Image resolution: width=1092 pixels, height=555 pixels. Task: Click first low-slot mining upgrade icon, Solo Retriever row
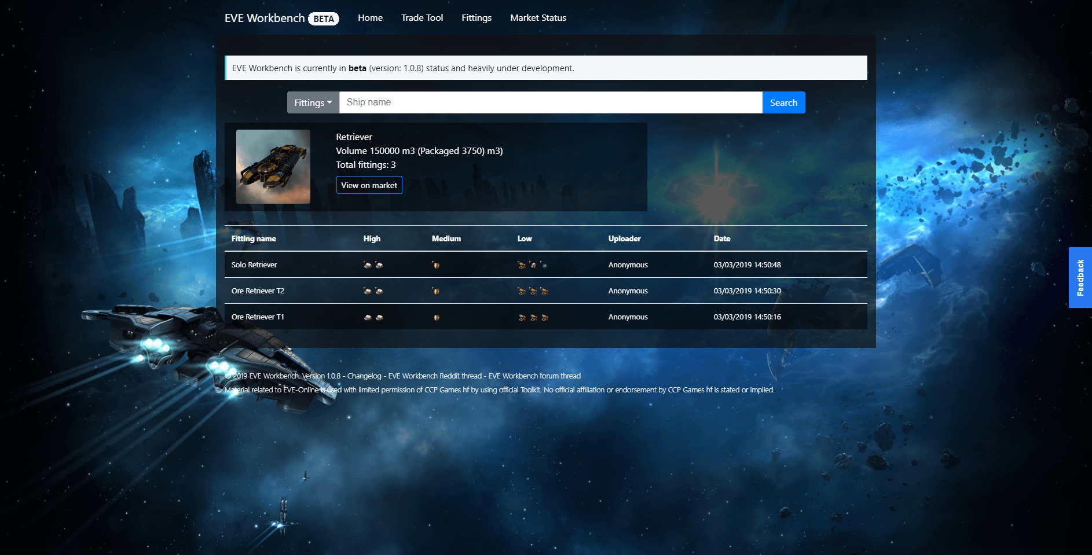(x=522, y=265)
